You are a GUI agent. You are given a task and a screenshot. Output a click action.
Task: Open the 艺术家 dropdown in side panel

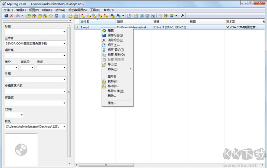pos(64,44)
